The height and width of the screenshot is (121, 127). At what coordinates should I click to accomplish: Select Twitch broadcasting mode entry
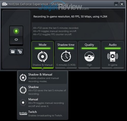click(x=43, y=114)
